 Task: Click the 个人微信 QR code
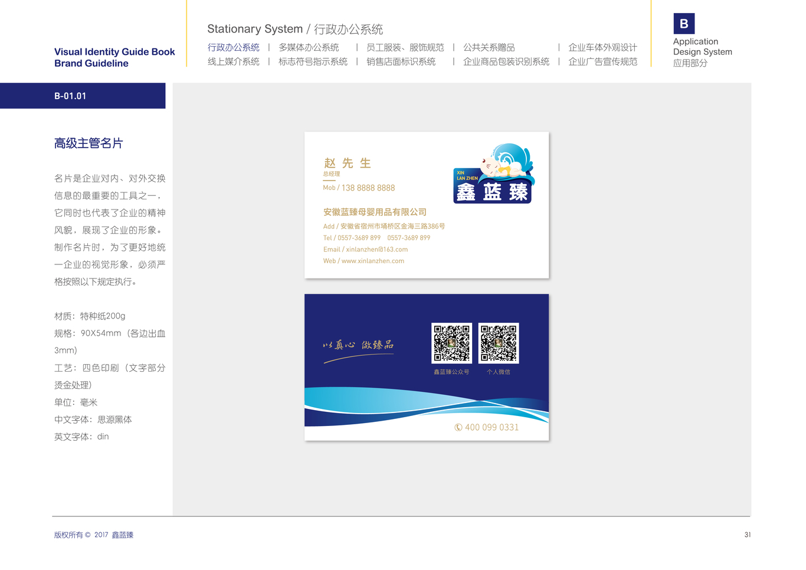(499, 343)
